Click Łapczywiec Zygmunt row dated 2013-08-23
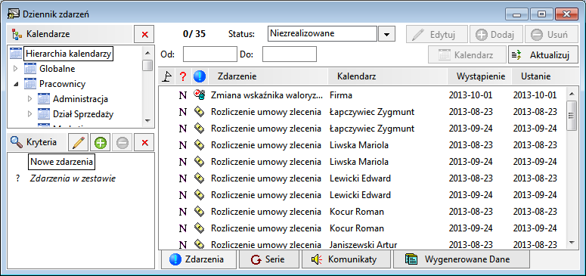Screen dimensions: 586x276 pos(361,112)
